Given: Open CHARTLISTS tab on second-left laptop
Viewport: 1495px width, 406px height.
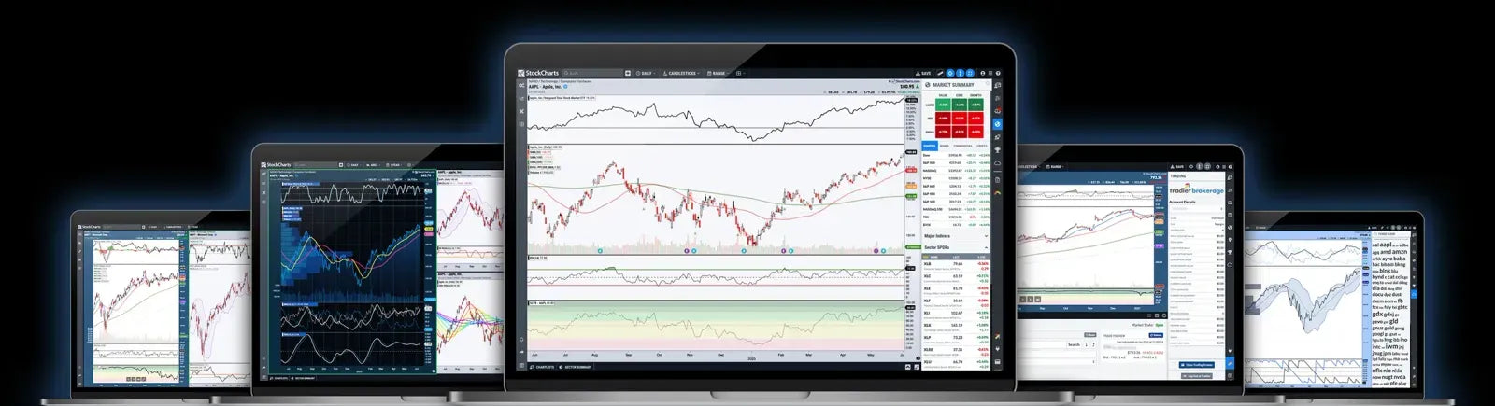Looking at the screenshot, I should click(x=279, y=378).
